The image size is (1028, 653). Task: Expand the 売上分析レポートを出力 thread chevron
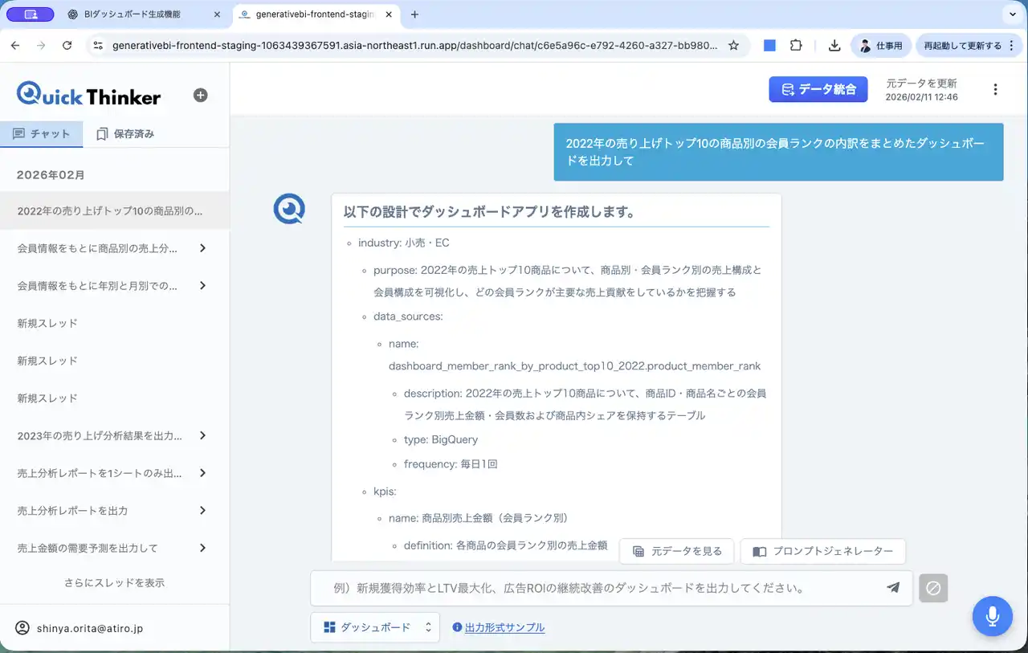(x=202, y=510)
